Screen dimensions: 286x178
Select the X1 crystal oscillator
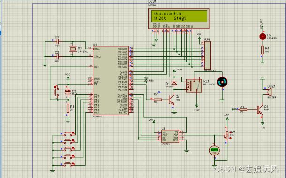pos(73,49)
